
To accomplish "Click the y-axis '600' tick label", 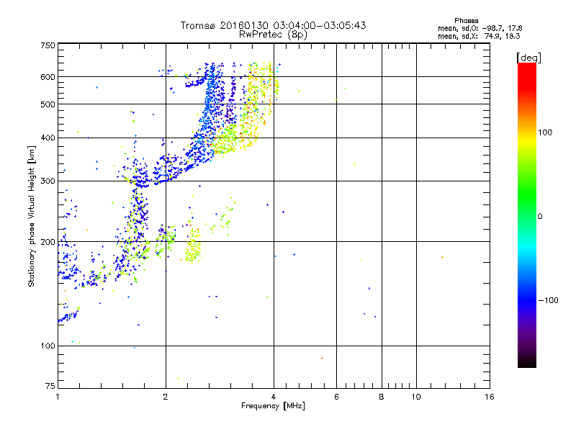I will tap(48, 77).
